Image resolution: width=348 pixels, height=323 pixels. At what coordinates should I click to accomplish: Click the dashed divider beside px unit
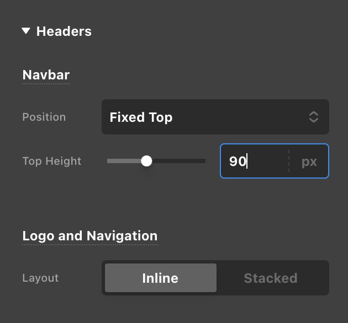tap(288, 161)
